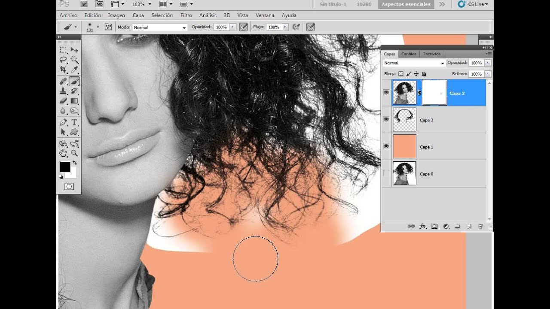550x309 pixels.
Task: Swap foreground and background colors
Action: [74, 163]
